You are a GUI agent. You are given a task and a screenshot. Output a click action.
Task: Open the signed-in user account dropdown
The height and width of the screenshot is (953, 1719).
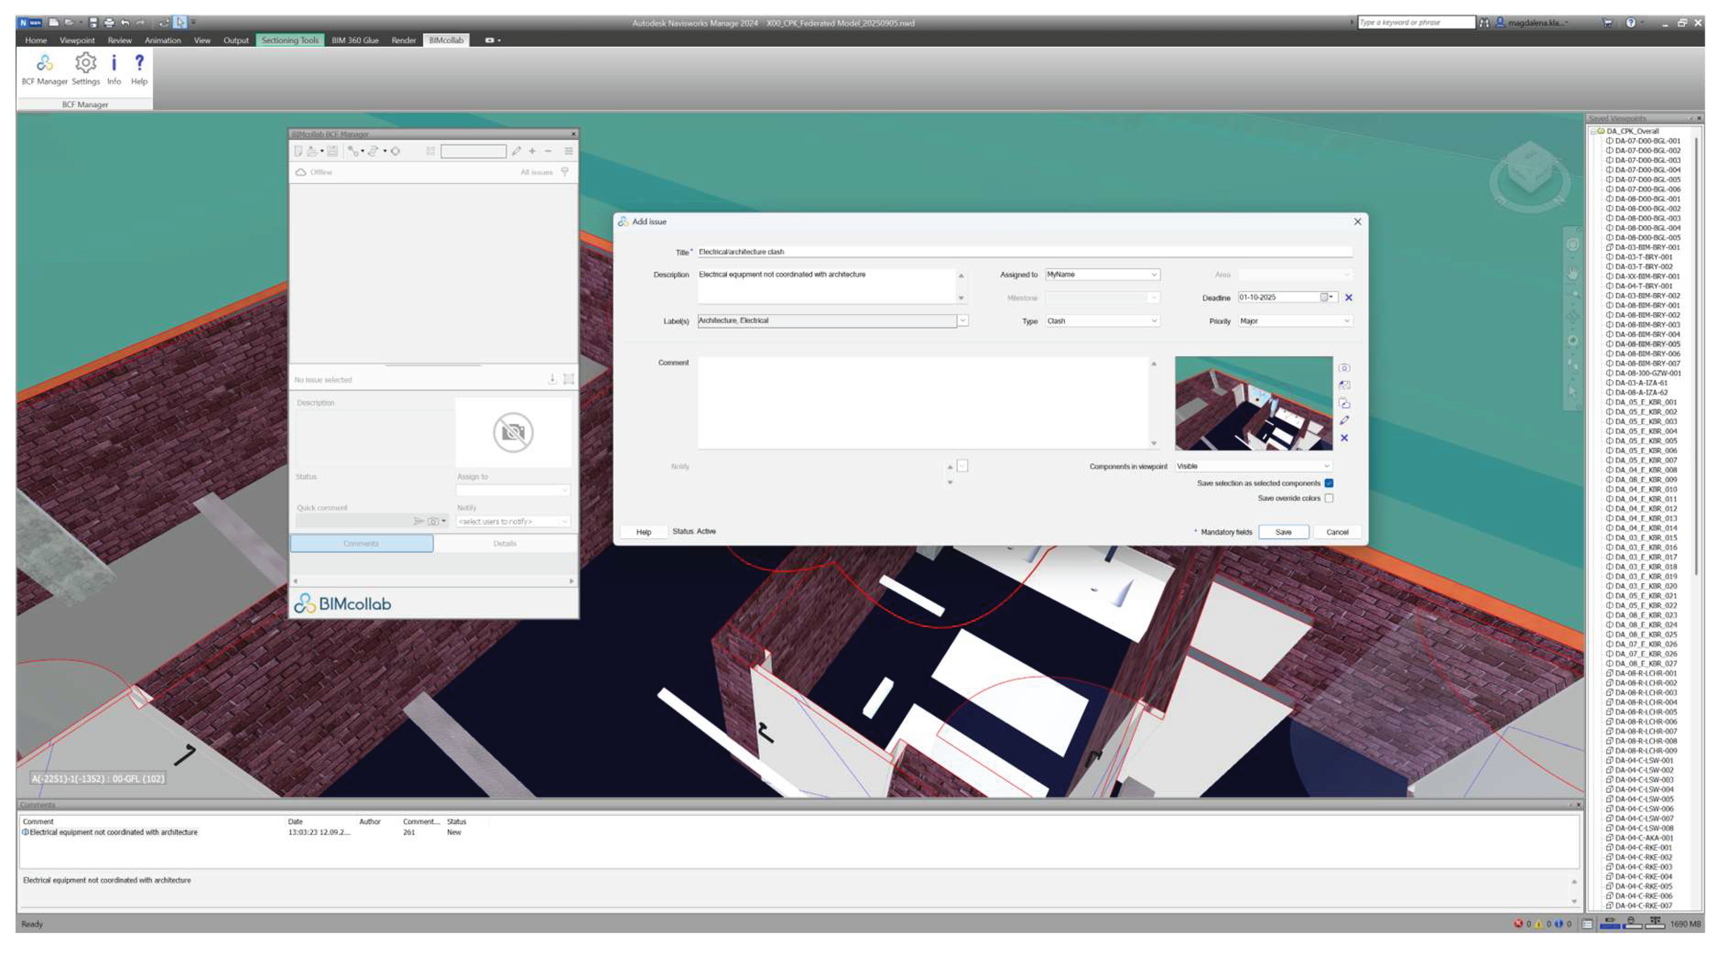point(1533,23)
